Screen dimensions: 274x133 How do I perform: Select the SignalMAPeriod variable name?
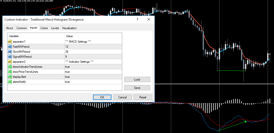coord(22,57)
